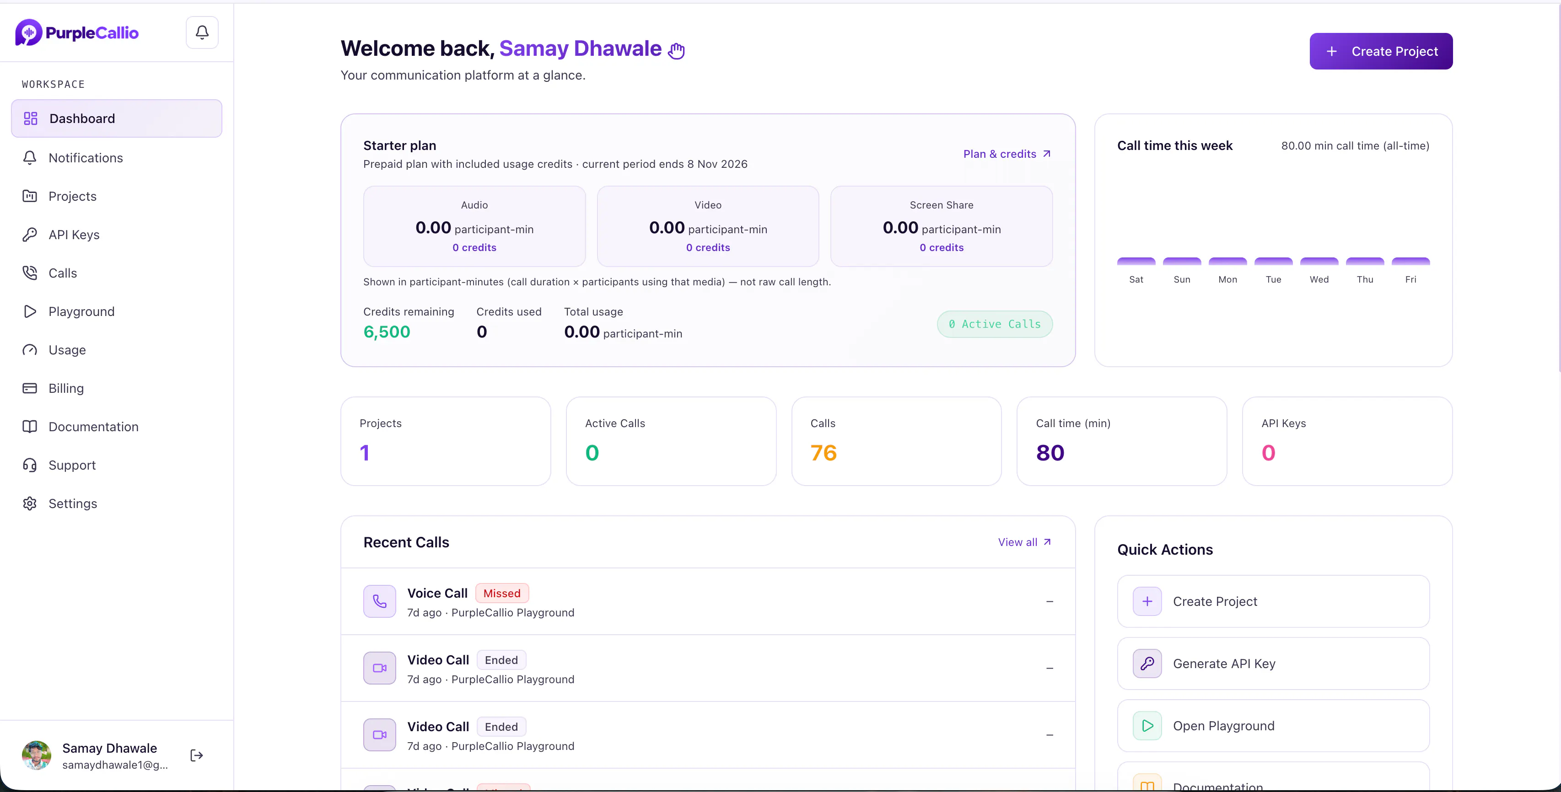Viewport: 1561px width, 792px height.
Task: Click the API Keys stat card
Action: click(x=1347, y=441)
